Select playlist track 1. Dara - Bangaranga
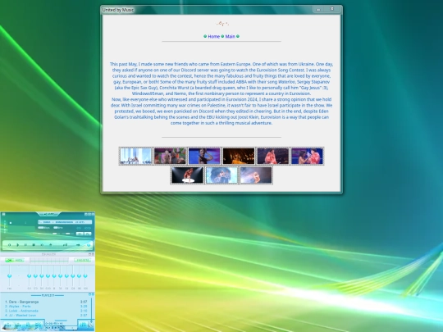This screenshot has height=332, width=443. point(46,302)
